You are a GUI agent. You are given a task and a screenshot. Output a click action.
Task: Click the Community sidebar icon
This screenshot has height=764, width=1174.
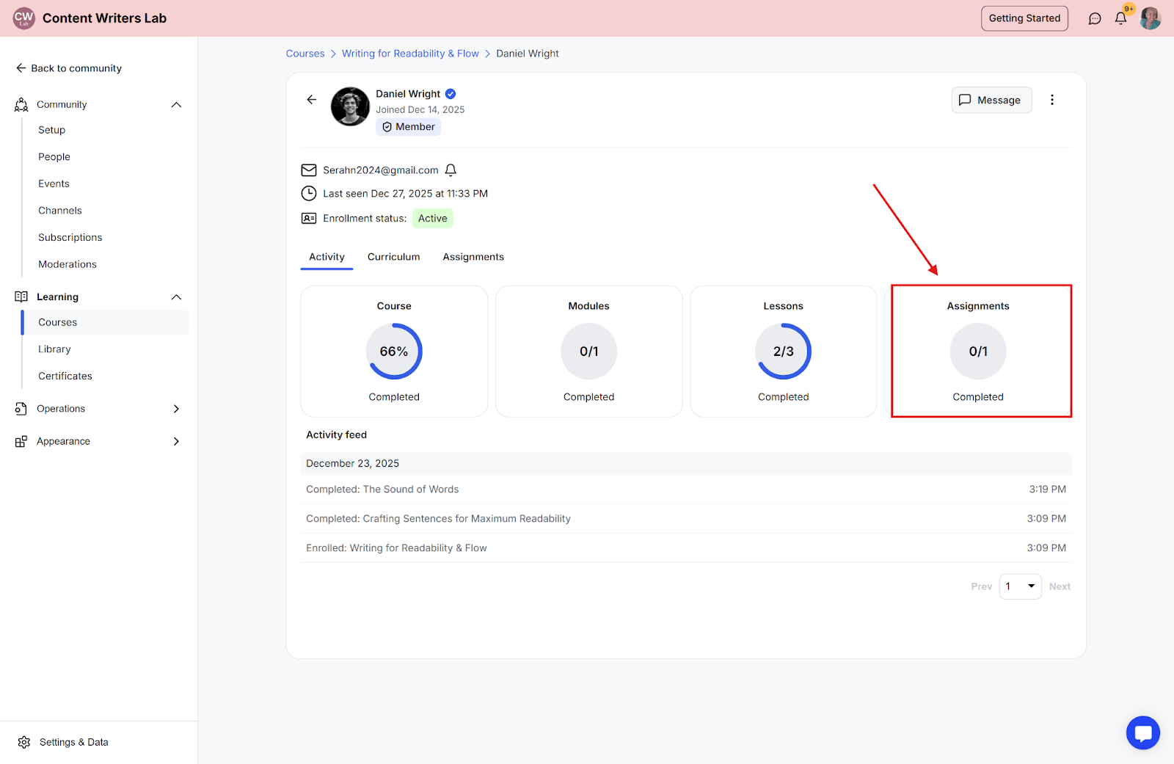pos(21,105)
